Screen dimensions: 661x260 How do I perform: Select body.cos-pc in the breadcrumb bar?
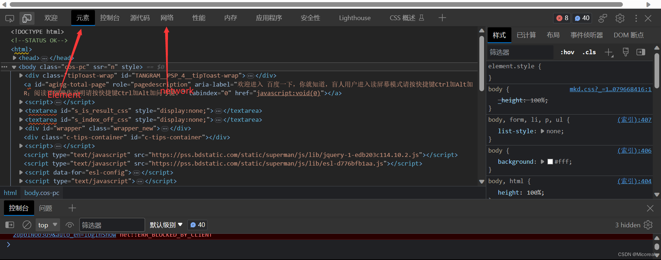(x=42, y=193)
